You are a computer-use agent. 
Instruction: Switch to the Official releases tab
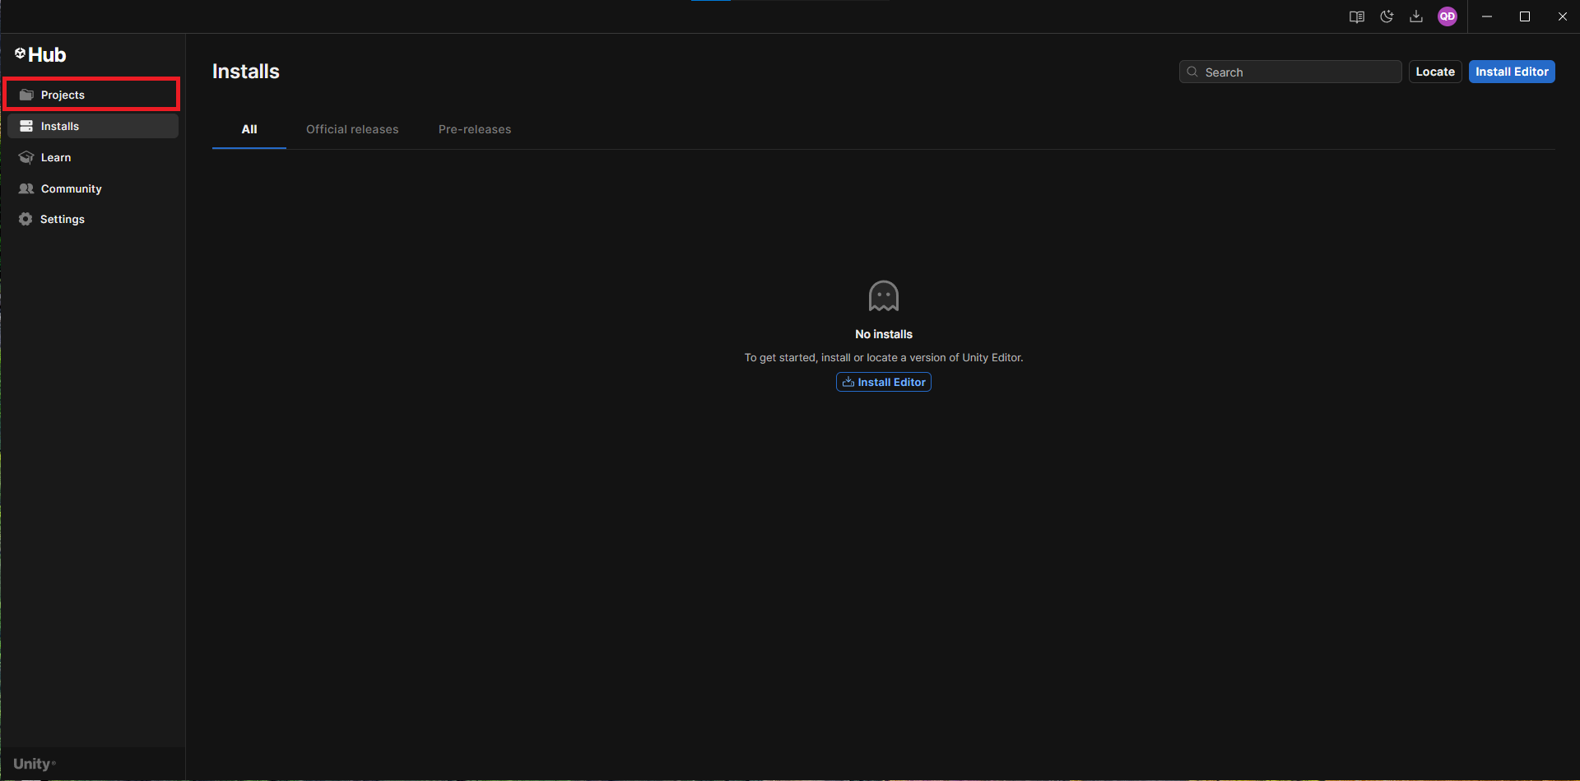tap(352, 129)
